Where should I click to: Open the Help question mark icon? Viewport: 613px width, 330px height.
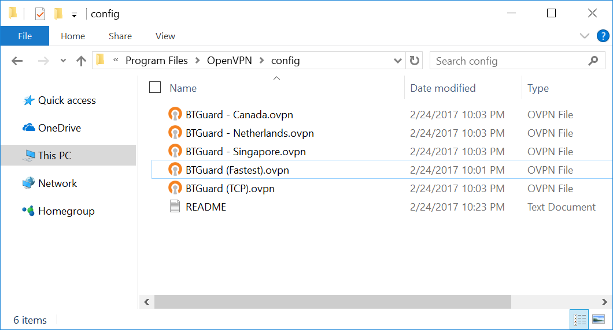tap(603, 36)
